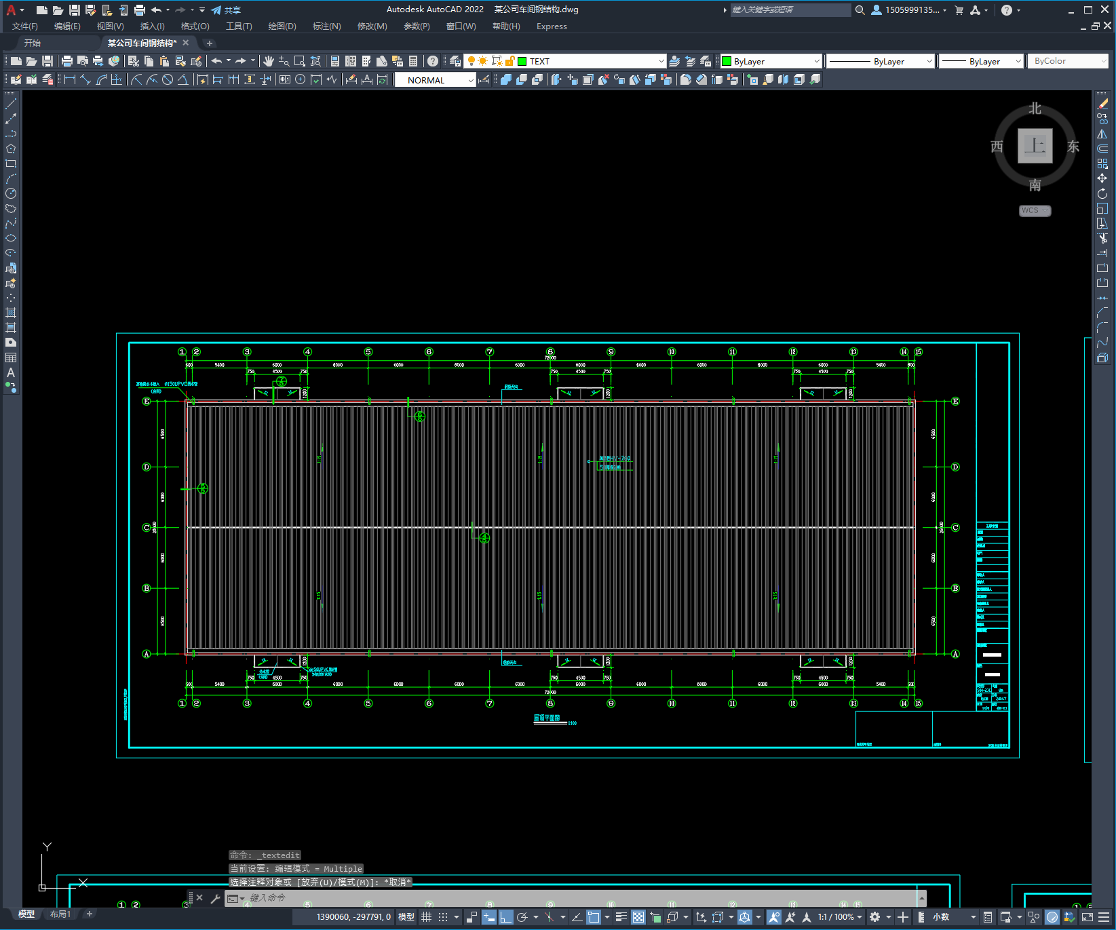
Task: Select the Diameter dimension tool
Action: click(x=168, y=79)
